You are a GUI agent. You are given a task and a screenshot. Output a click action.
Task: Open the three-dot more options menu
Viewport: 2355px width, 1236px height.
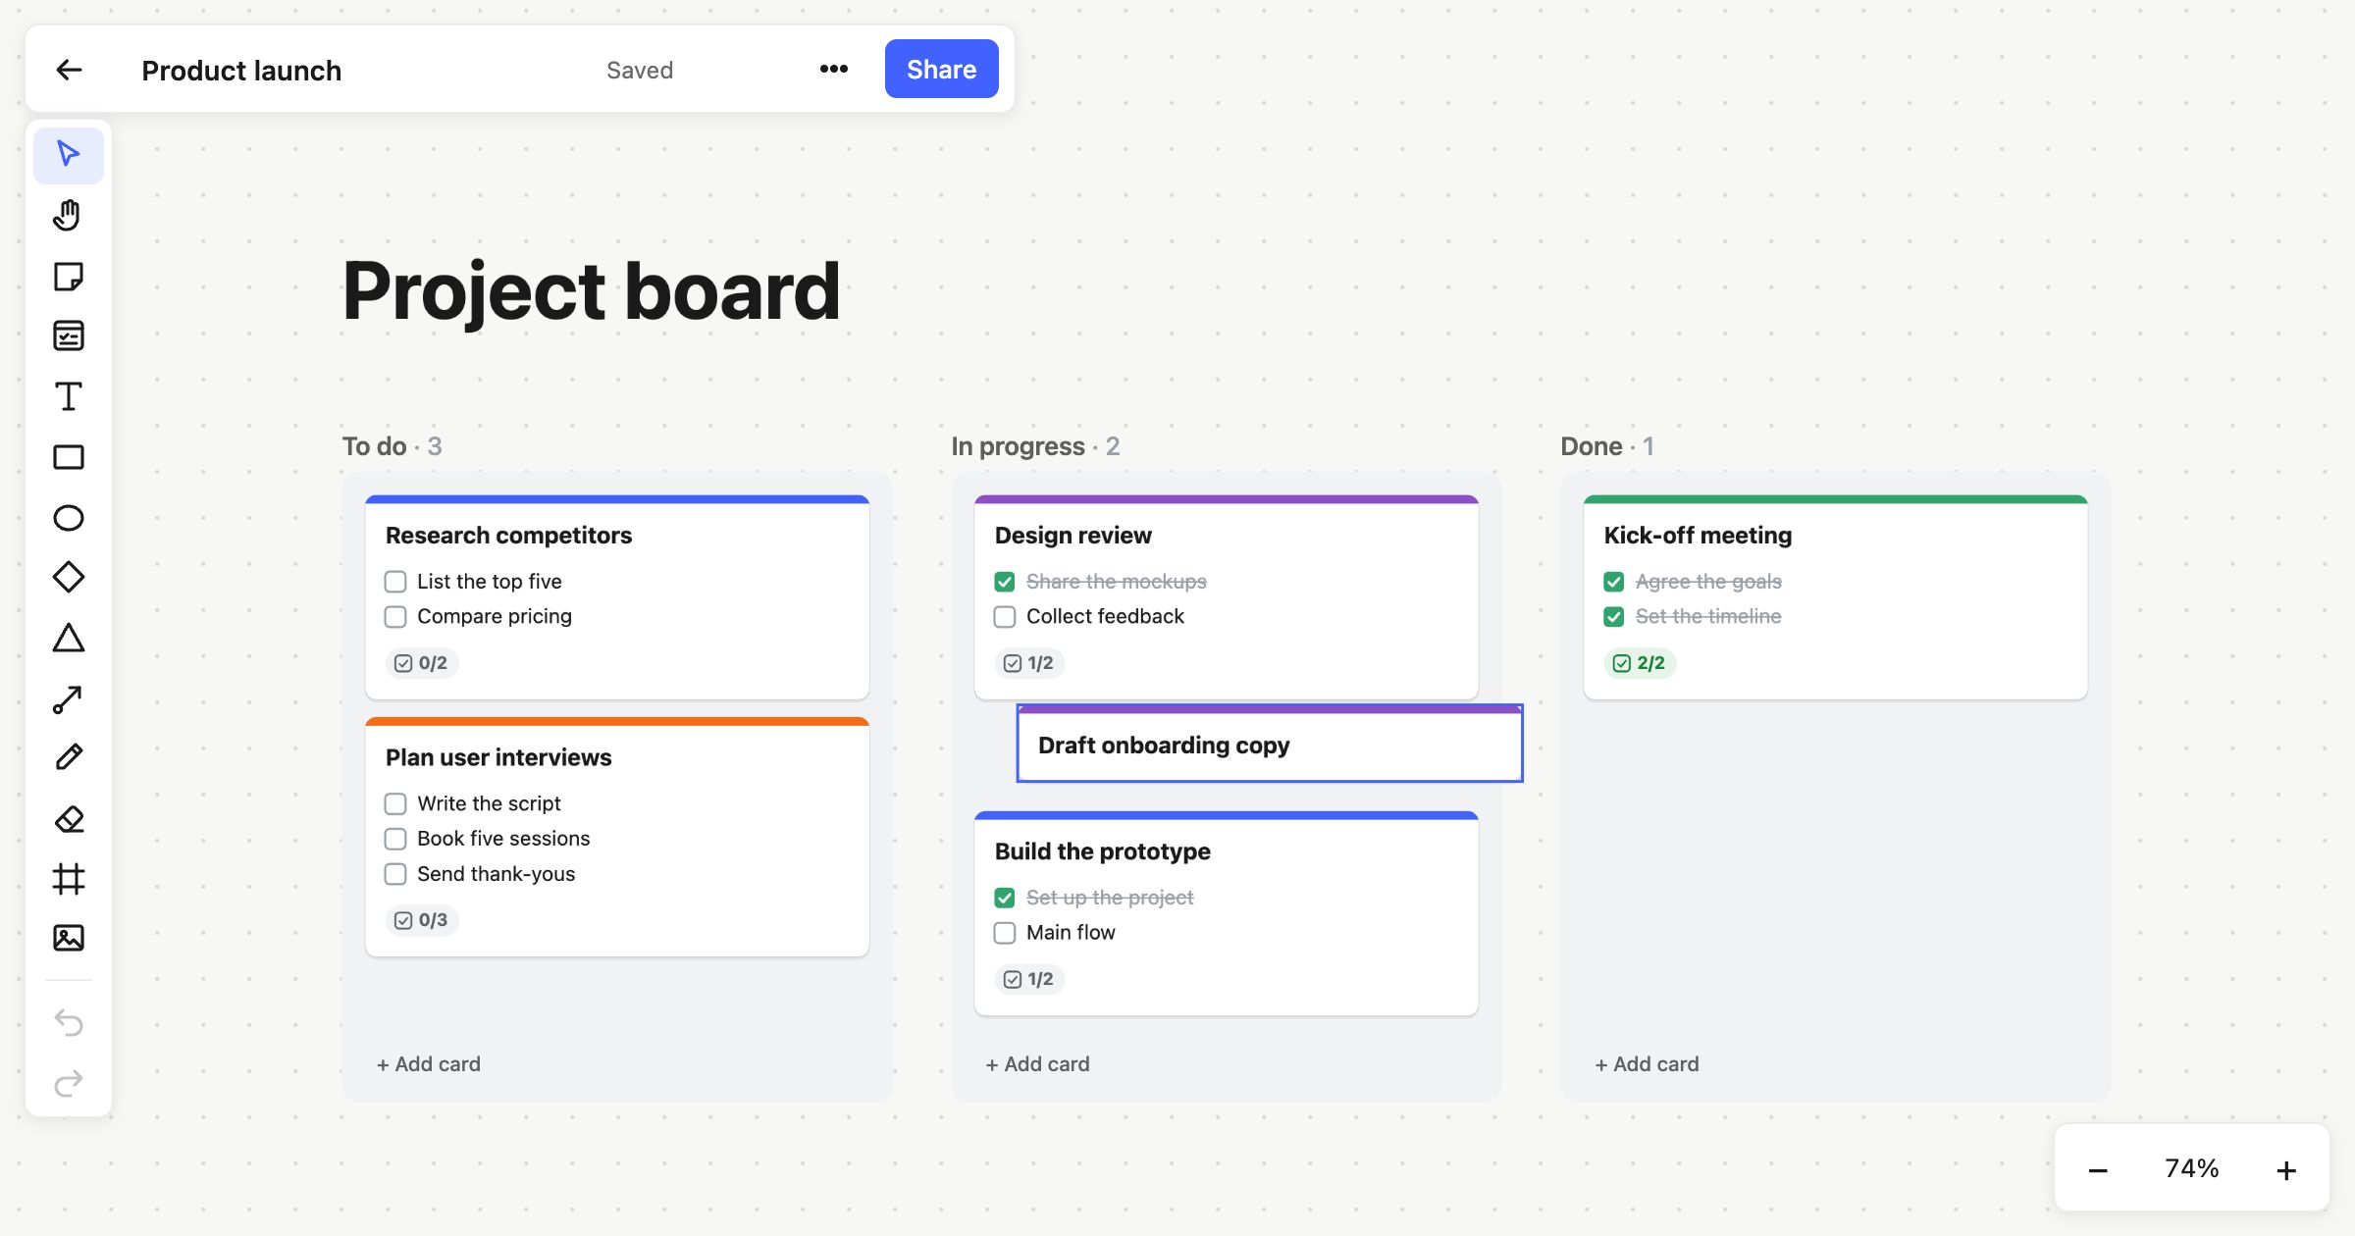click(834, 69)
